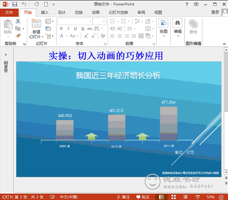Switch to the 开始 Home tab

(x=28, y=13)
